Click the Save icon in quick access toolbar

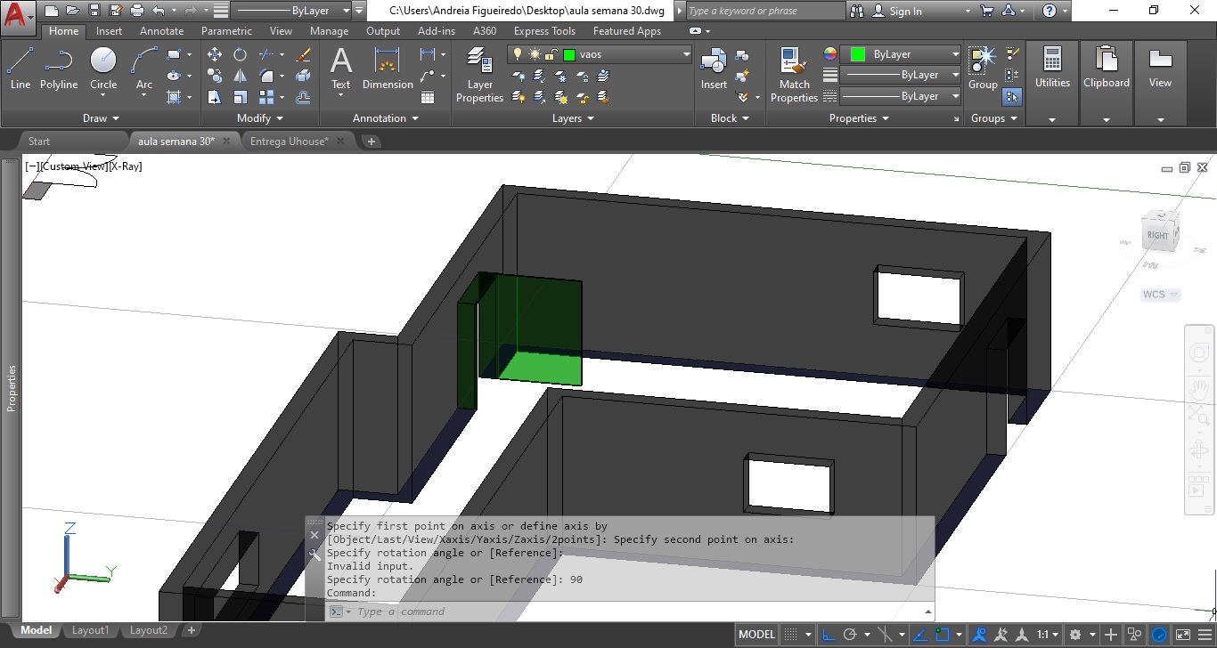click(94, 11)
